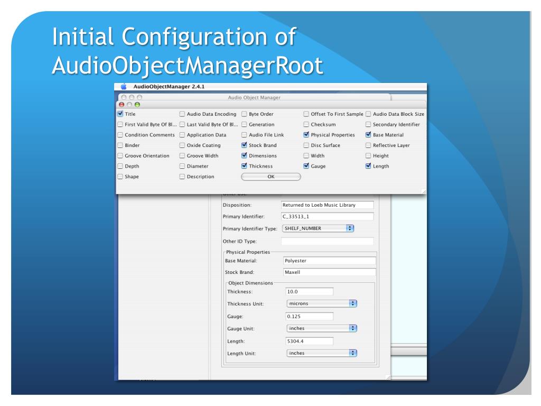This screenshot has width=541, height=406.
Task: Expand the Thickness Unit dropdown
Action: click(x=322, y=304)
